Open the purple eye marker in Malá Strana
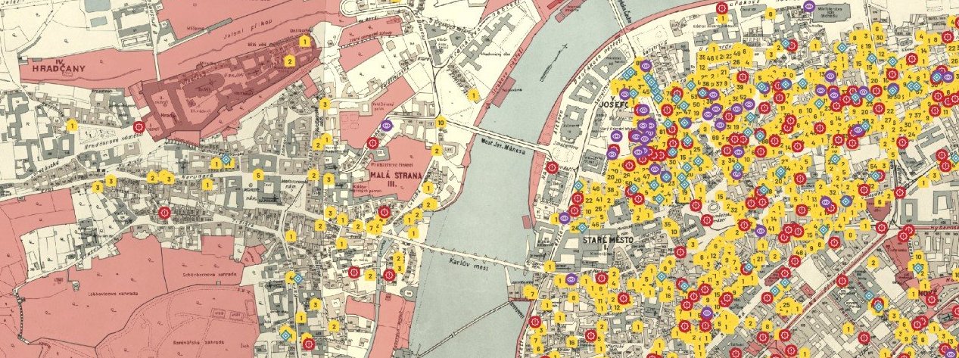Image resolution: width=959 pixels, height=358 pixels. point(386,127)
